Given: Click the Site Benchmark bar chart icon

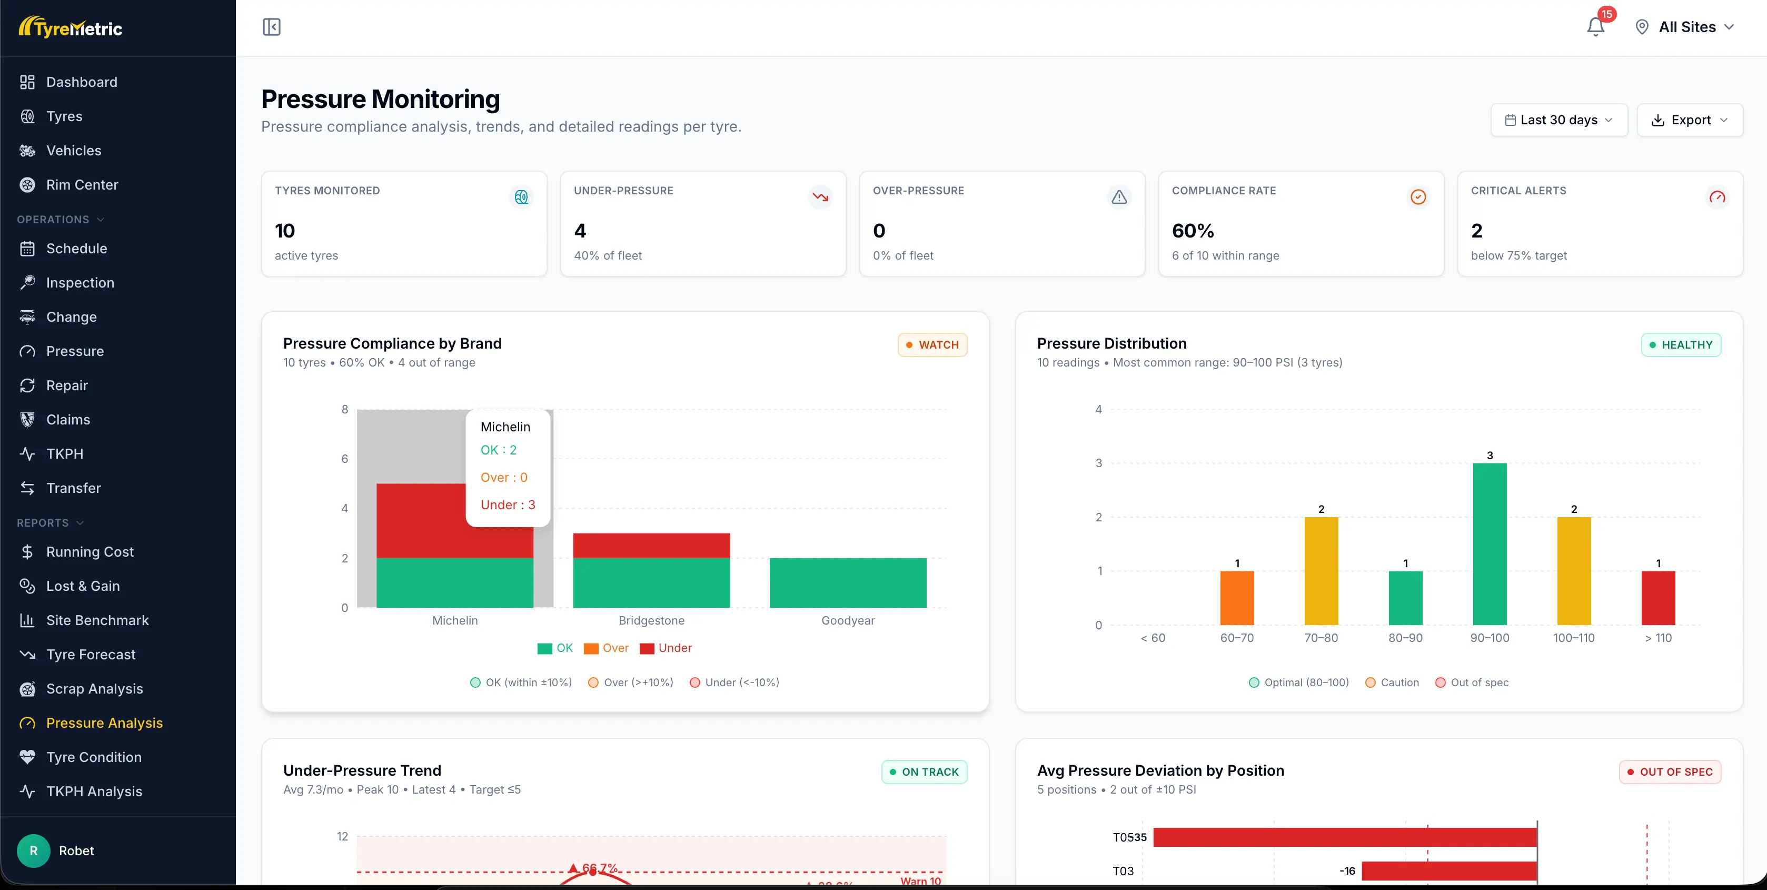Looking at the screenshot, I should (27, 620).
